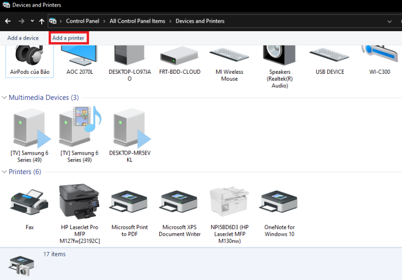Click the 17 items status text
This screenshot has height=280, width=402.
54,254
